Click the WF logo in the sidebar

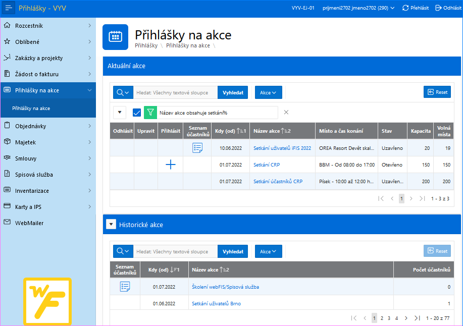pos(47,301)
